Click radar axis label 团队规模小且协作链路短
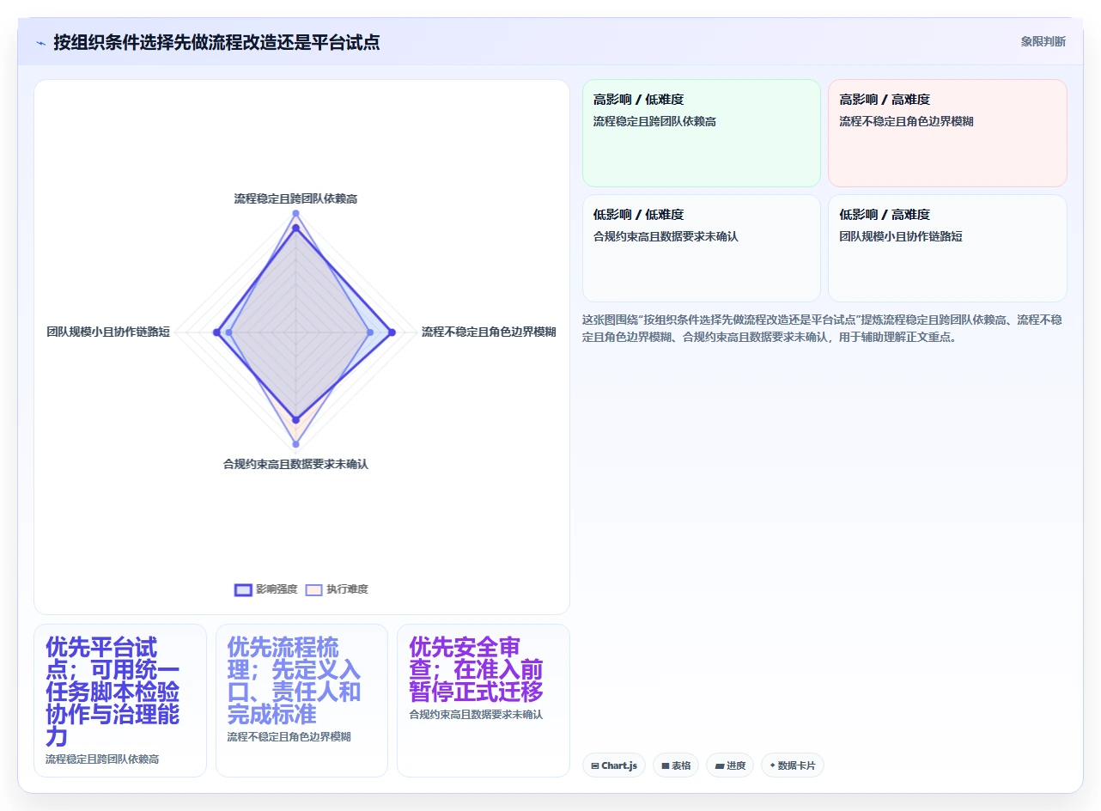Image resolution: width=1101 pixels, height=811 pixels. [108, 332]
